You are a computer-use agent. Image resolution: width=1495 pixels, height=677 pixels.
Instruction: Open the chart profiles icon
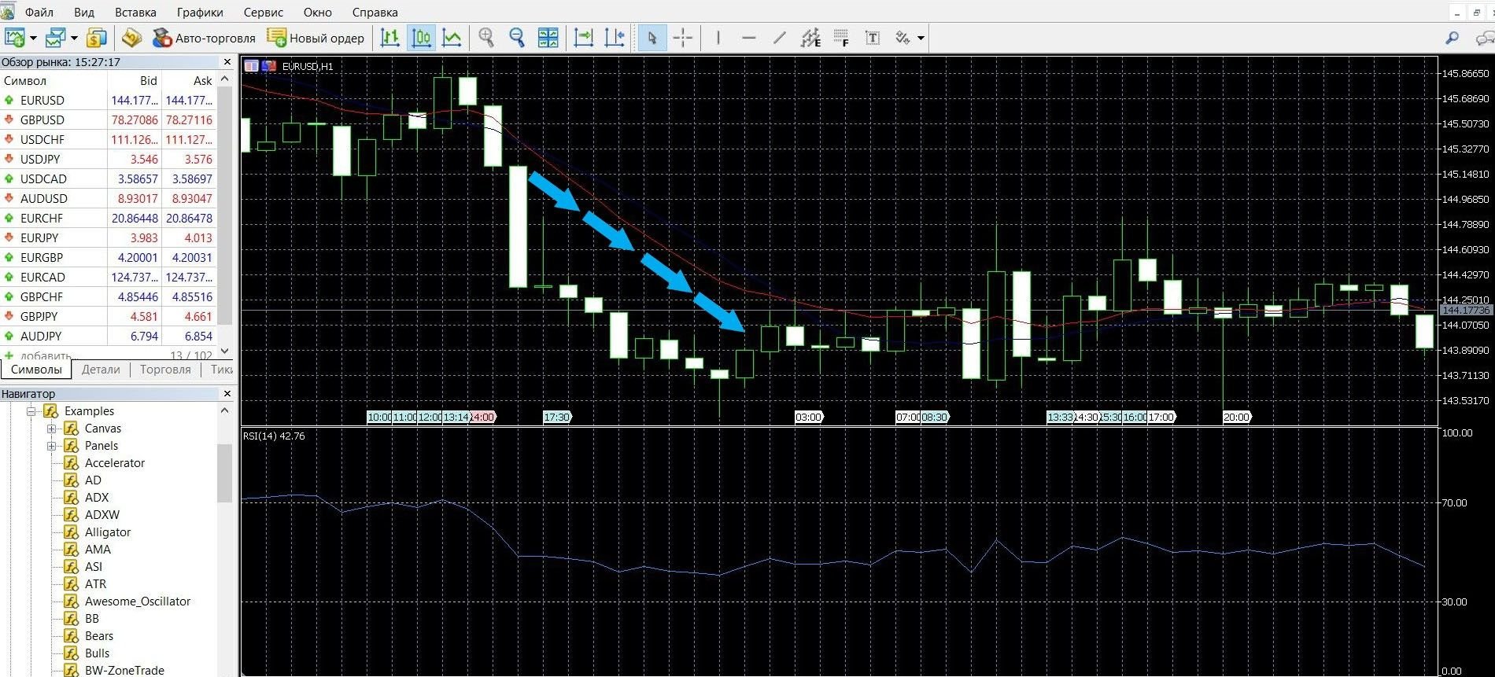point(55,38)
